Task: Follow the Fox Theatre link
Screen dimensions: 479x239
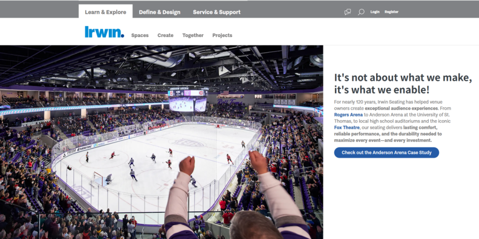Action: pyautogui.click(x=346, y=128)
